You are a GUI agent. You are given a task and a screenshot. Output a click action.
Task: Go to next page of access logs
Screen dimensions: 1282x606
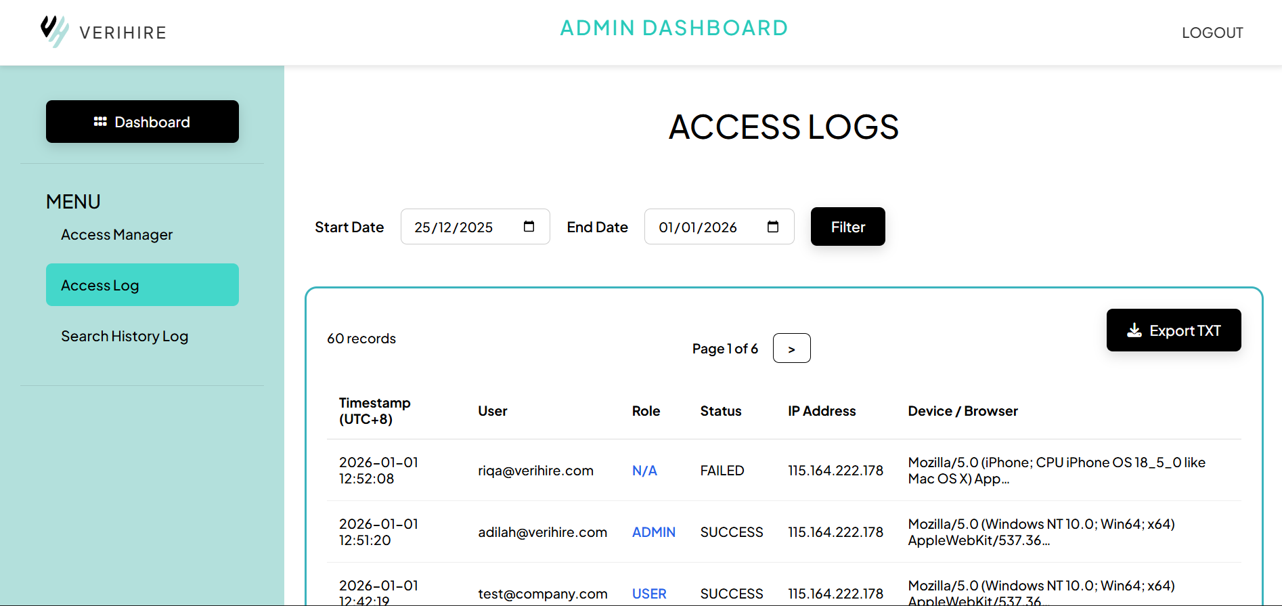tap(791, 349)
